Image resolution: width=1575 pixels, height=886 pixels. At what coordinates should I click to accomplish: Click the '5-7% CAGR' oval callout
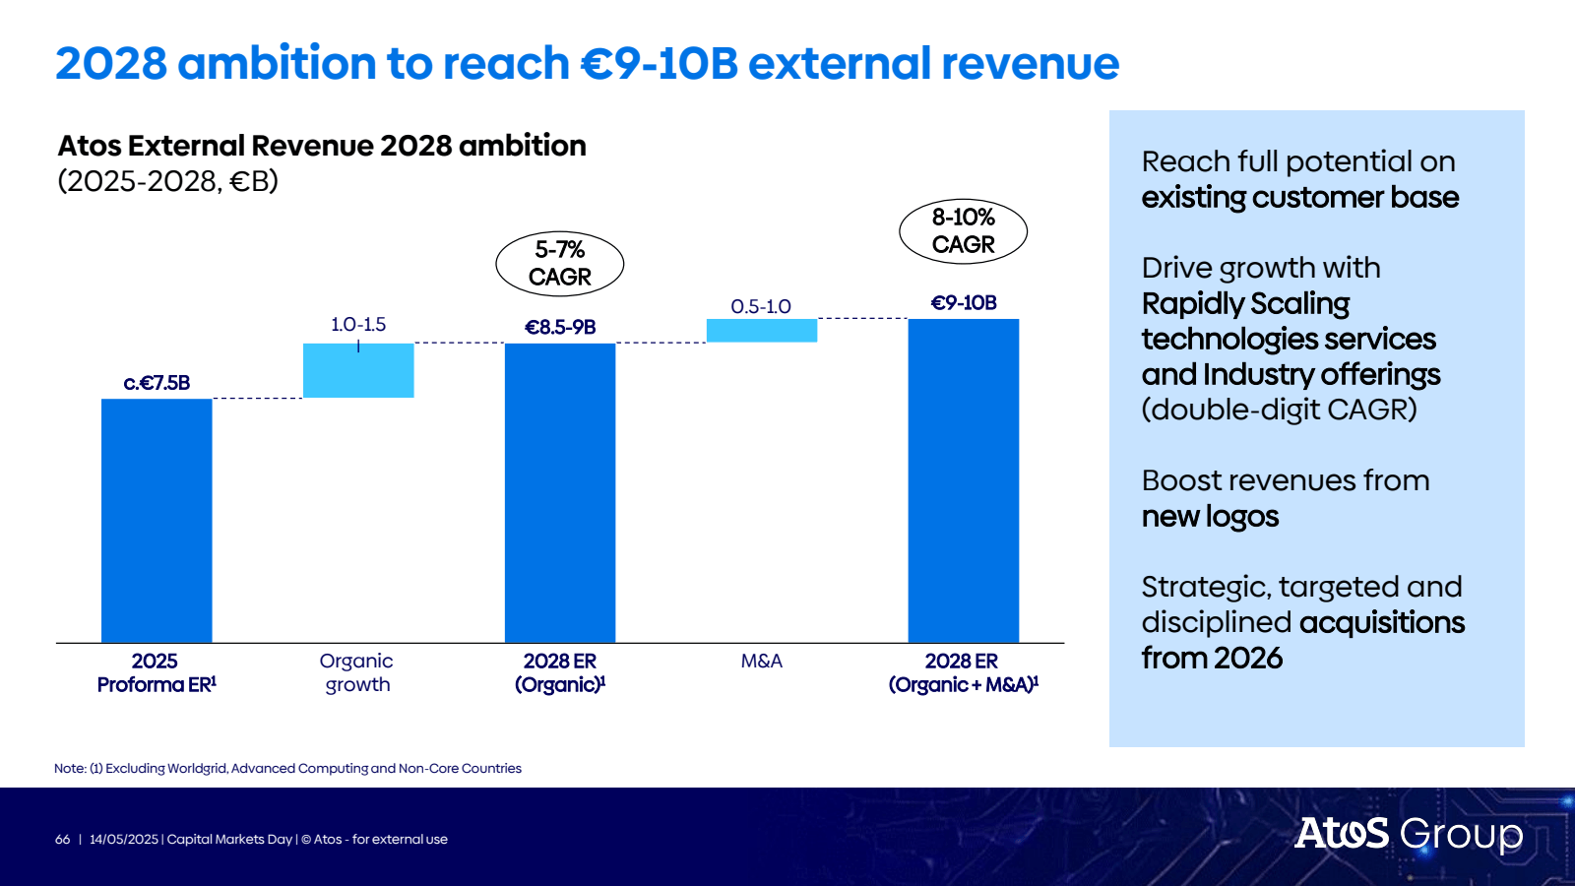[x=560, y=264]
